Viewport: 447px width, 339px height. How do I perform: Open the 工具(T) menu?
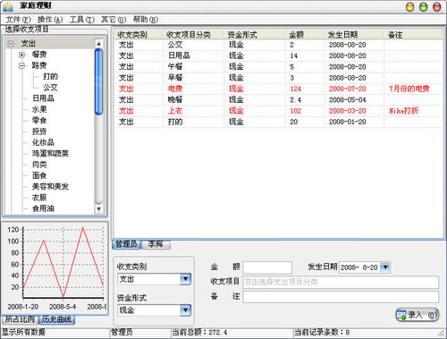tap(82, 20)
